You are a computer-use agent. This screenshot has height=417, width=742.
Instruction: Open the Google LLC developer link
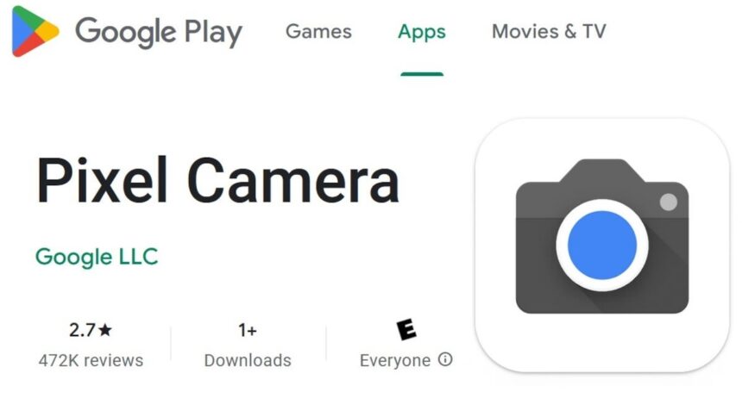tap(97, 257)
